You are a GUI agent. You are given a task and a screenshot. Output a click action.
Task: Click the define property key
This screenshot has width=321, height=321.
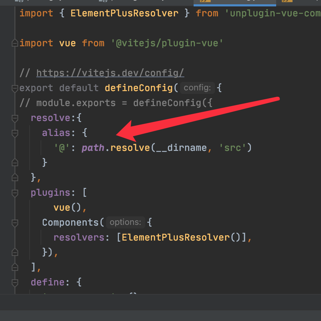click(48, 282)
